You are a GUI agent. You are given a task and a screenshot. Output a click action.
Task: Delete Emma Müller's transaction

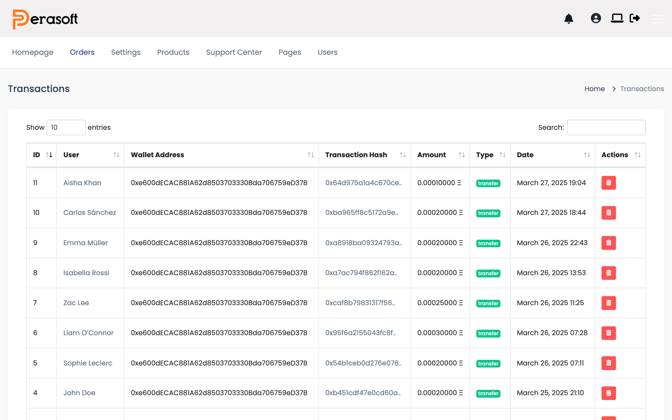tap(609, 243)
